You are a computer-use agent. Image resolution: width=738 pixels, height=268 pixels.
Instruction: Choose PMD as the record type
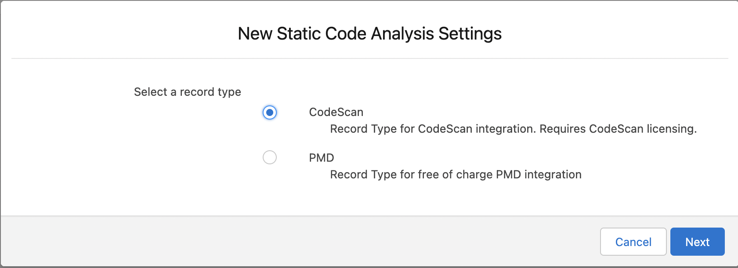click(x=270, y=157)
